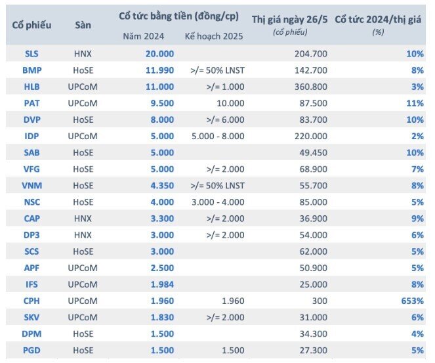Click the 11.990 dividend for BMP

coord(159,70)
